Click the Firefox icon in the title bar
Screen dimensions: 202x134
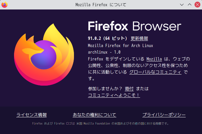click(5, 5)
